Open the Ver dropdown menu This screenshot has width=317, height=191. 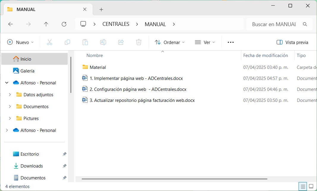coord(205,42)
